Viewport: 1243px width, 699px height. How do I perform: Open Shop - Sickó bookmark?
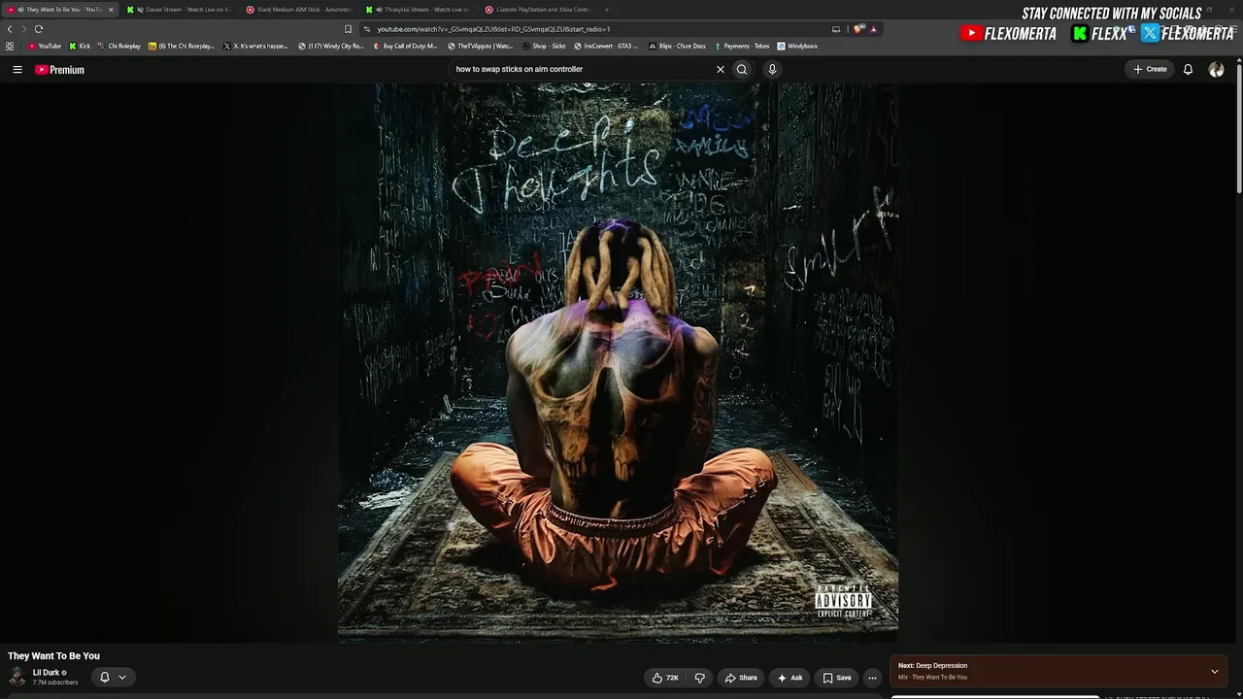click(x=544, y=46)
